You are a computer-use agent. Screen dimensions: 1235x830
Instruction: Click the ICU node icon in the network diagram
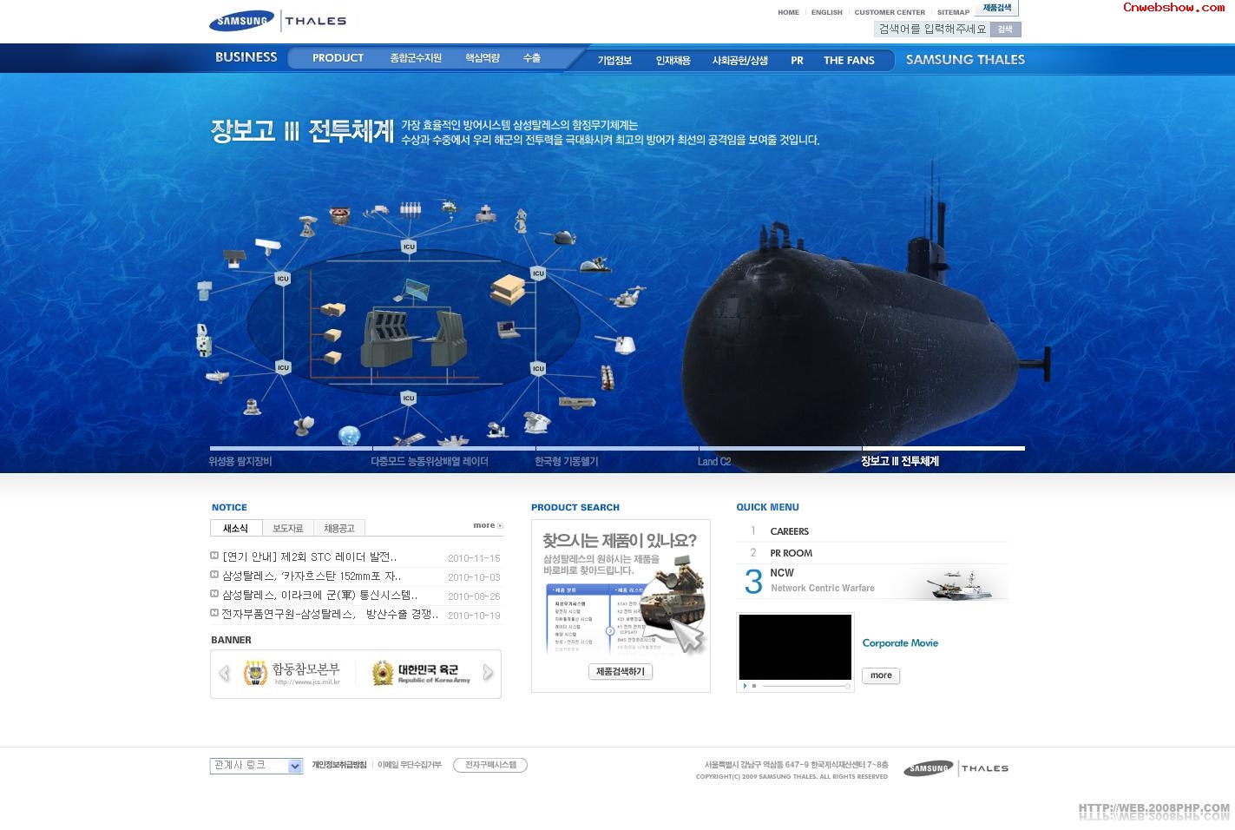point(407,246)
